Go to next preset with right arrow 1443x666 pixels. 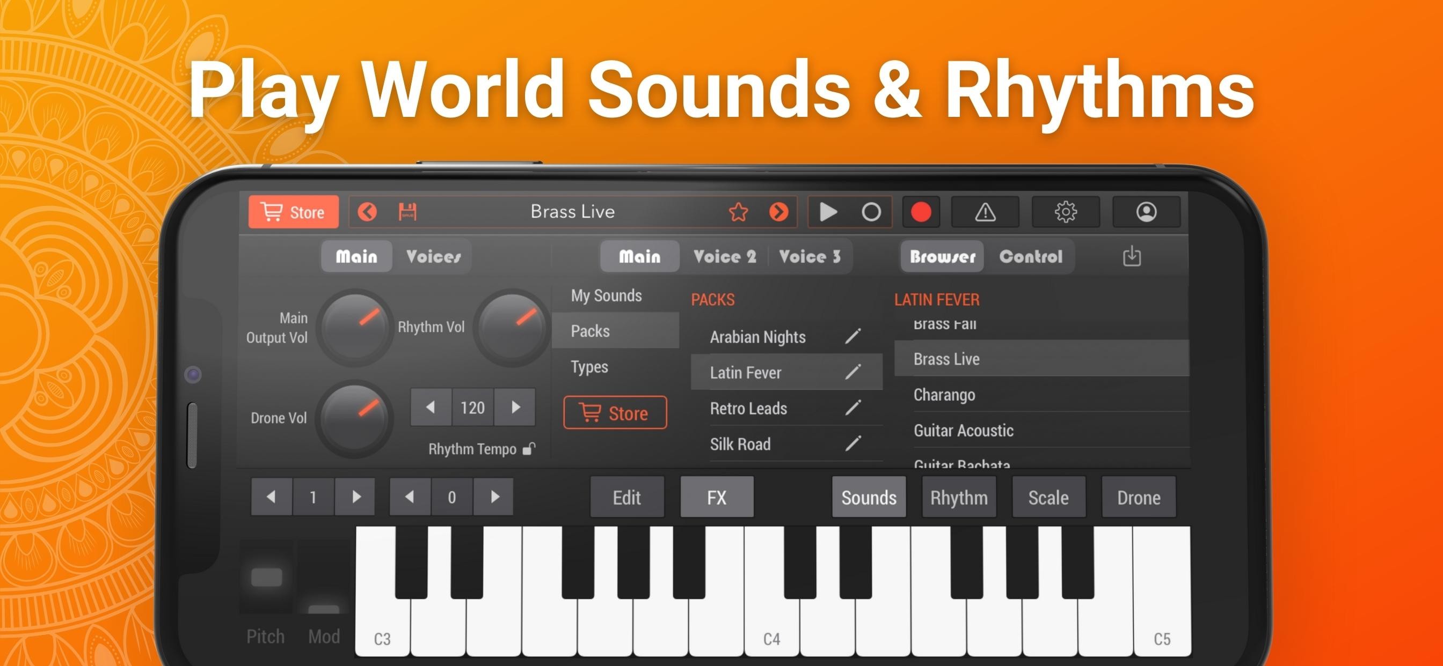[778, 212]
